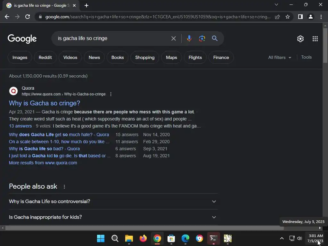Expand 'Is Gacha inappropriate for kids?'
Viewport: 328px width, 246px height.
point(113,217)
